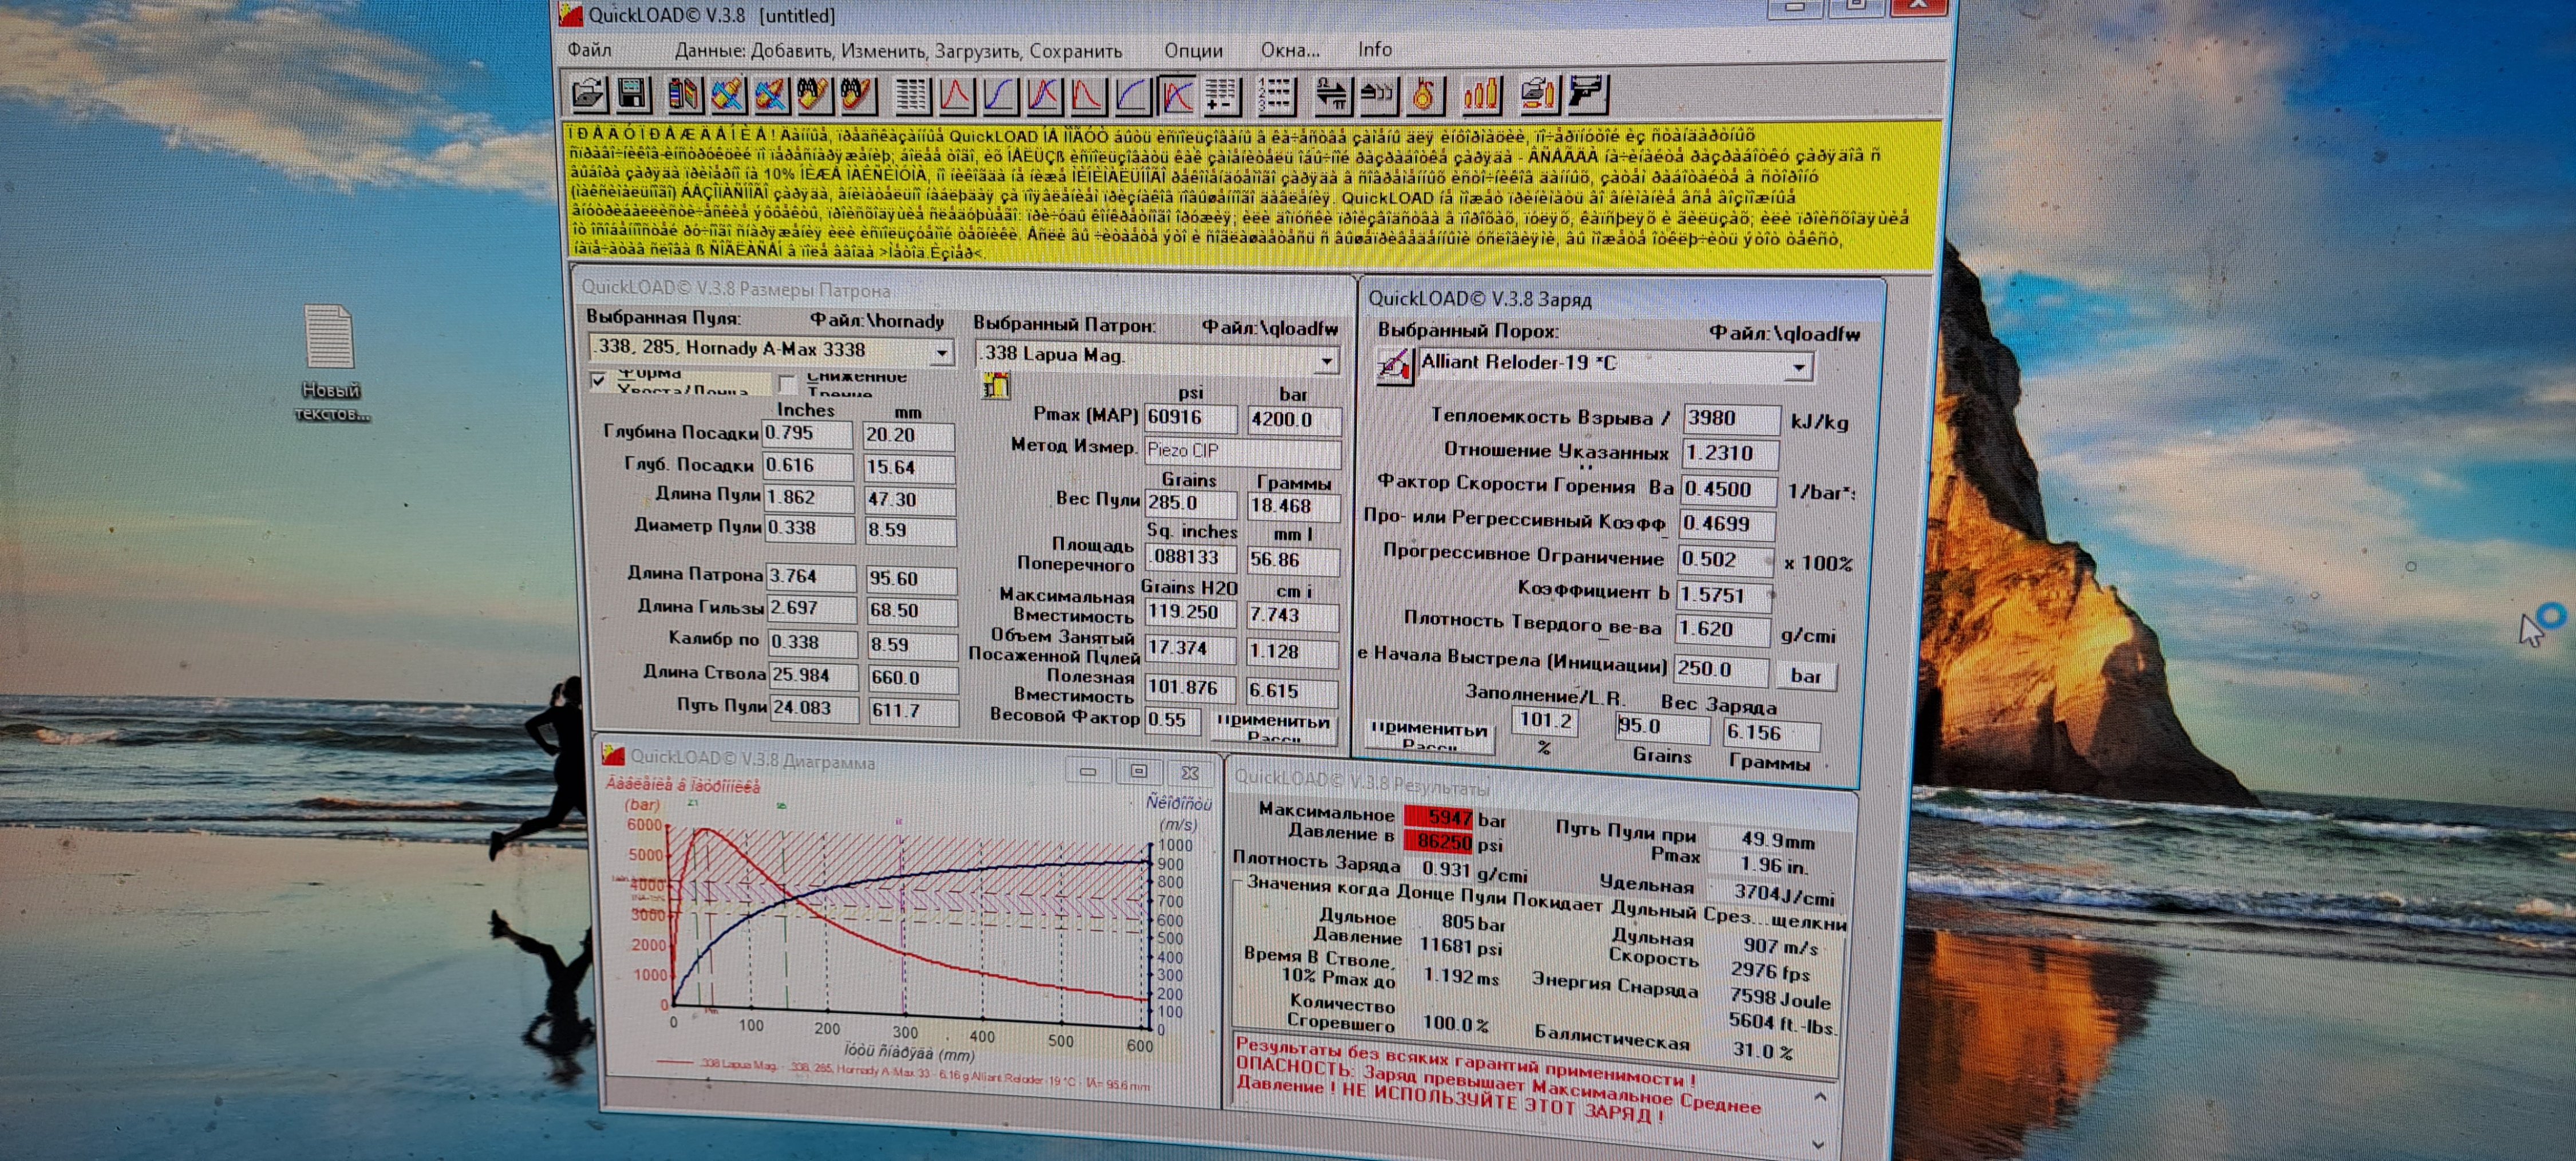Viewport: 2576px width, 1161px height.
Task: Click the Длина Патрона inches field 3.764
Action: point(811,577)
